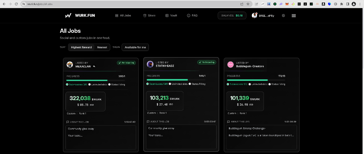Share this page via address bar icon
The width and height of the screenshot is (364, 154).
pyautogui.click(x=242, y=4)
